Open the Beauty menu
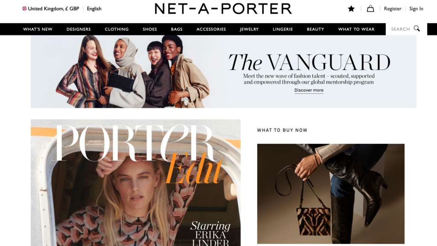The image size is (437, 246). (315, 29)
